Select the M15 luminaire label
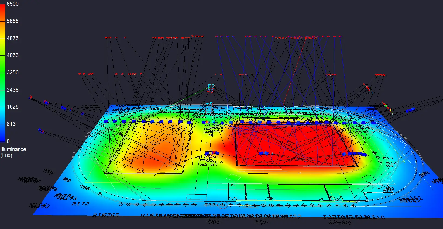The height and width of the screenshot is (229, 443). (218, 162)
